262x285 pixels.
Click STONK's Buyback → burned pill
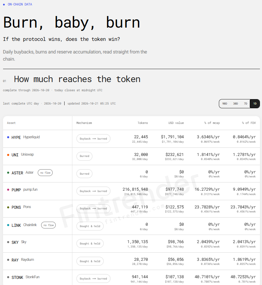tap(93, 279)
